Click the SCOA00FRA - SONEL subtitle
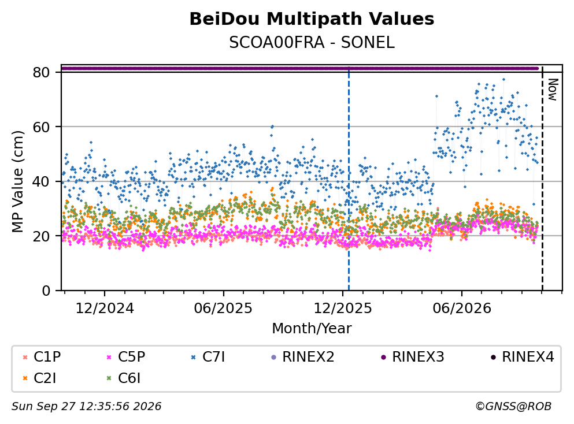Image resolution: width=574 pixels, height=424 pixels. click(312, 43)
